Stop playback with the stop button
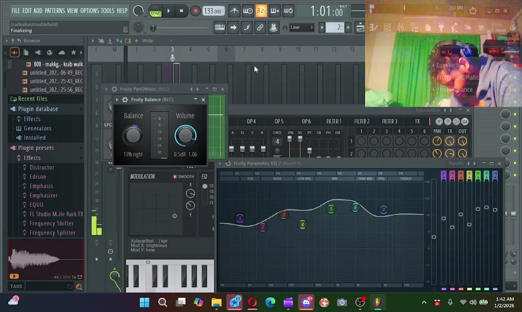Screen dimensions: 522x312 [x=181, y=11]
